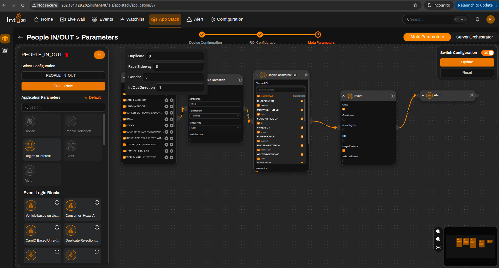This screenshot has width=499, height=268.
Task: Click the sidebar camera icon
Action: pos(5,50)
